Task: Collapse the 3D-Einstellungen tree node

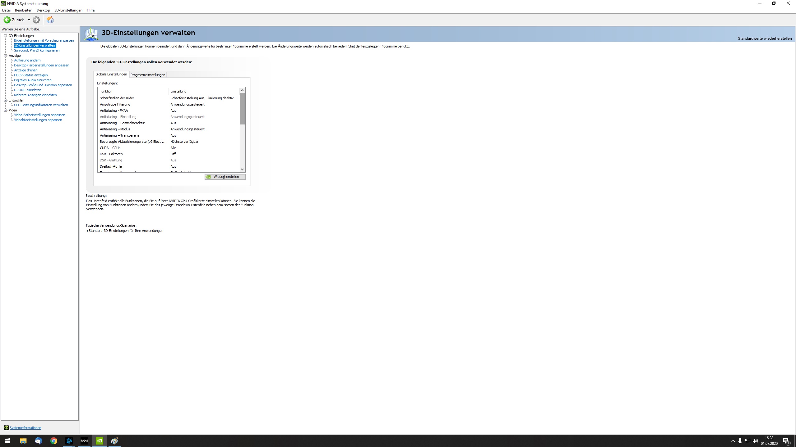Action: 6,36
